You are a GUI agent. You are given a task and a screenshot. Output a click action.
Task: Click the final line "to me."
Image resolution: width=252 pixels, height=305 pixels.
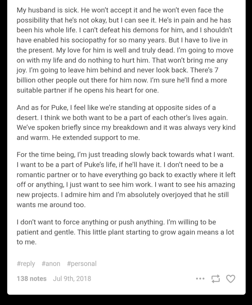click(x=26, y=242)
